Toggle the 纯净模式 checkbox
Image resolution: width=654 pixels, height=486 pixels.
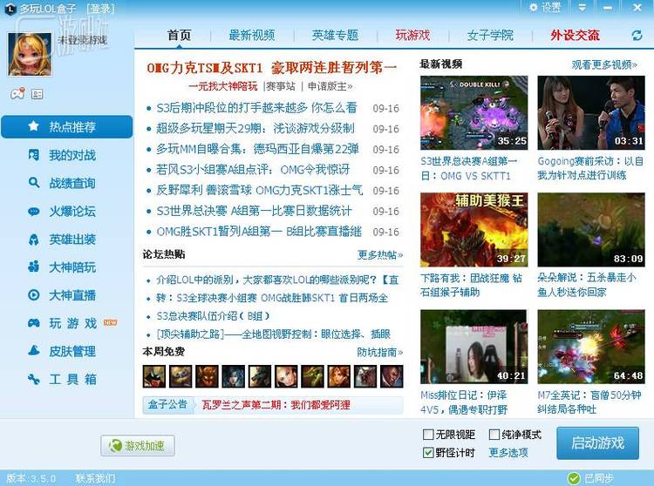tap(494, 435)
